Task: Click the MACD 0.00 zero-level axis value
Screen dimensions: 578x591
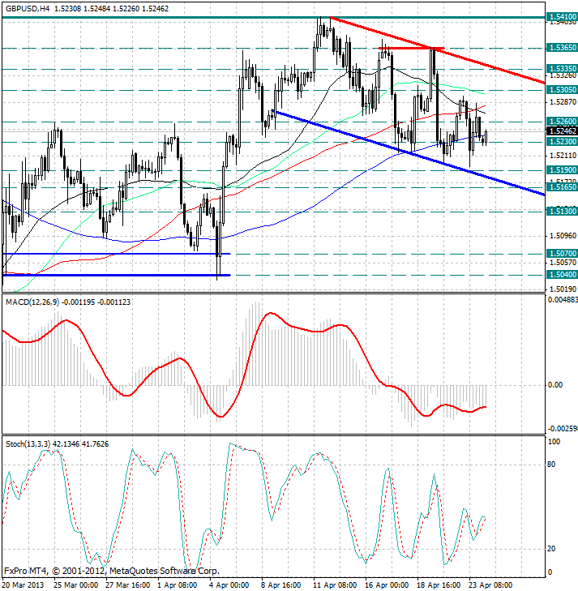Action: coord(555,385)
